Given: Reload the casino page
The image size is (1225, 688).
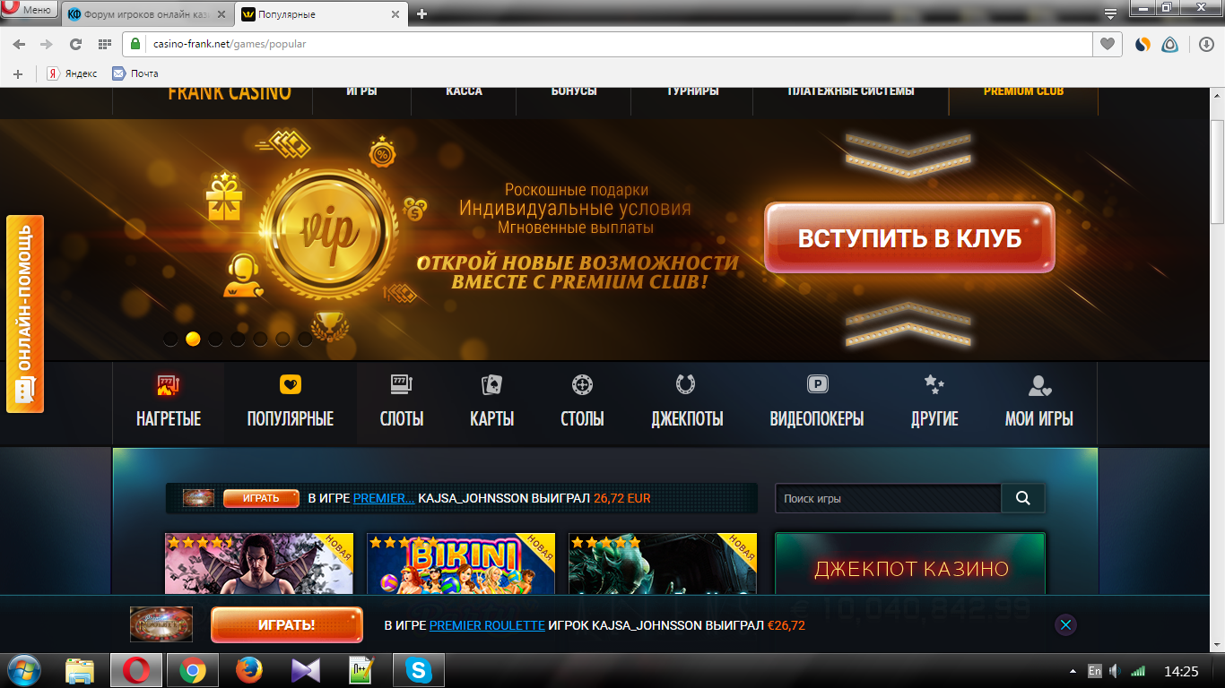Looking at the screenshot, I should [x=75, y=44].
